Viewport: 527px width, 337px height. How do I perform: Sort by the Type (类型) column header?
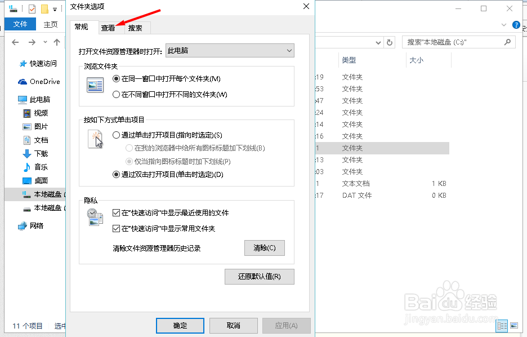(x=349, y=60)
